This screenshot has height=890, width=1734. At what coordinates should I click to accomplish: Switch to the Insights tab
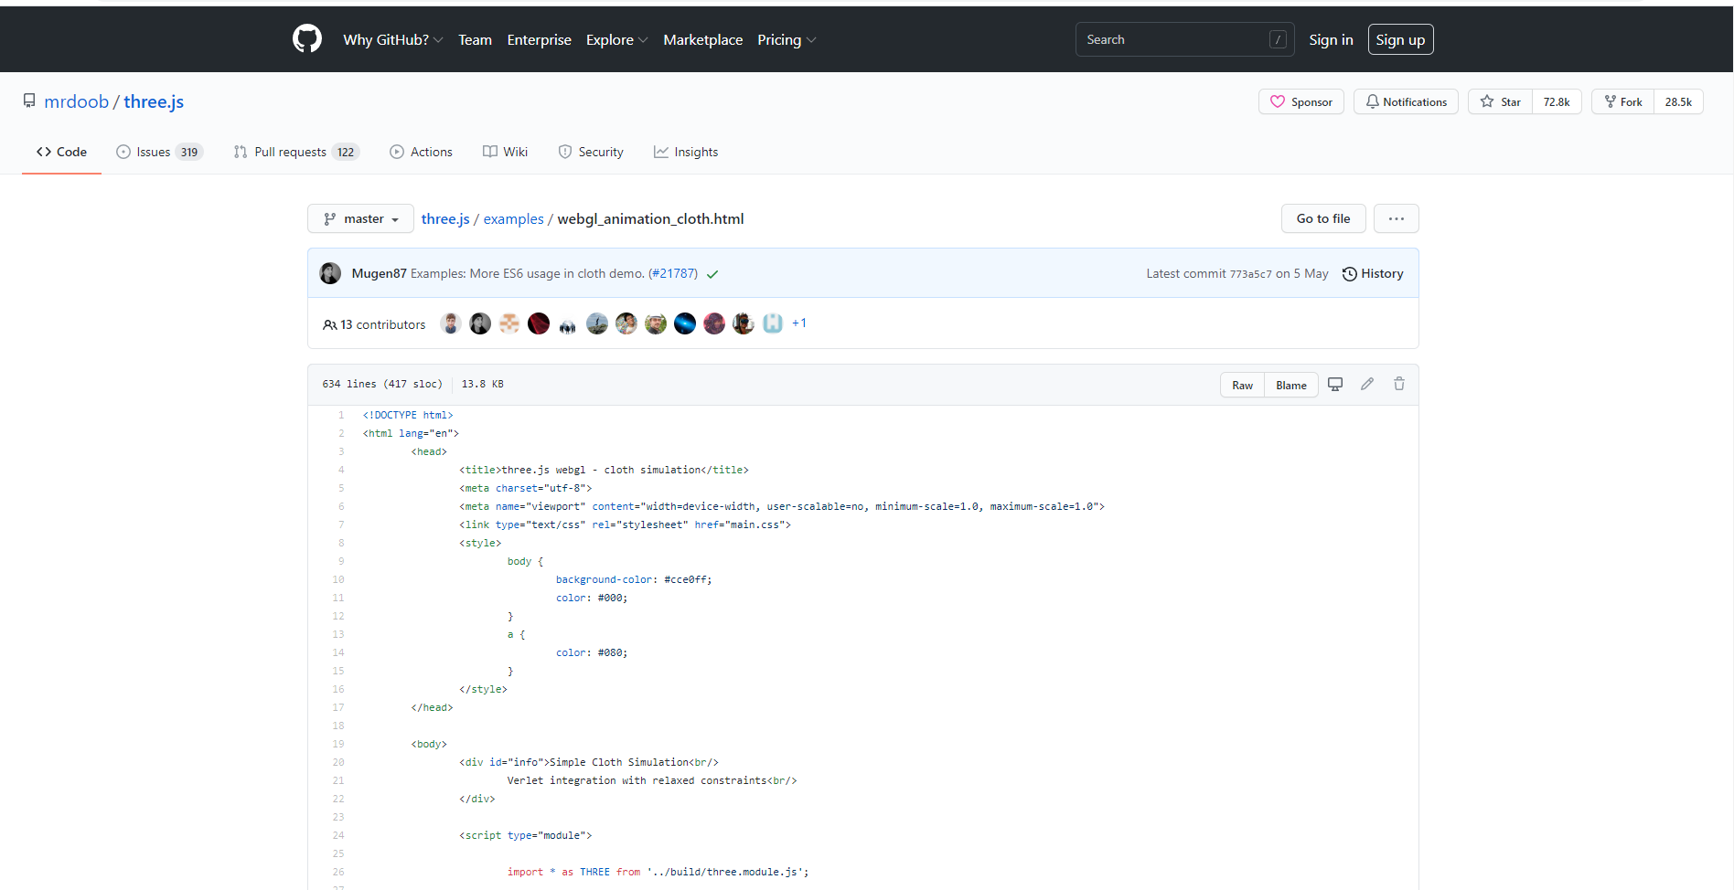click(x=686, y=152)
